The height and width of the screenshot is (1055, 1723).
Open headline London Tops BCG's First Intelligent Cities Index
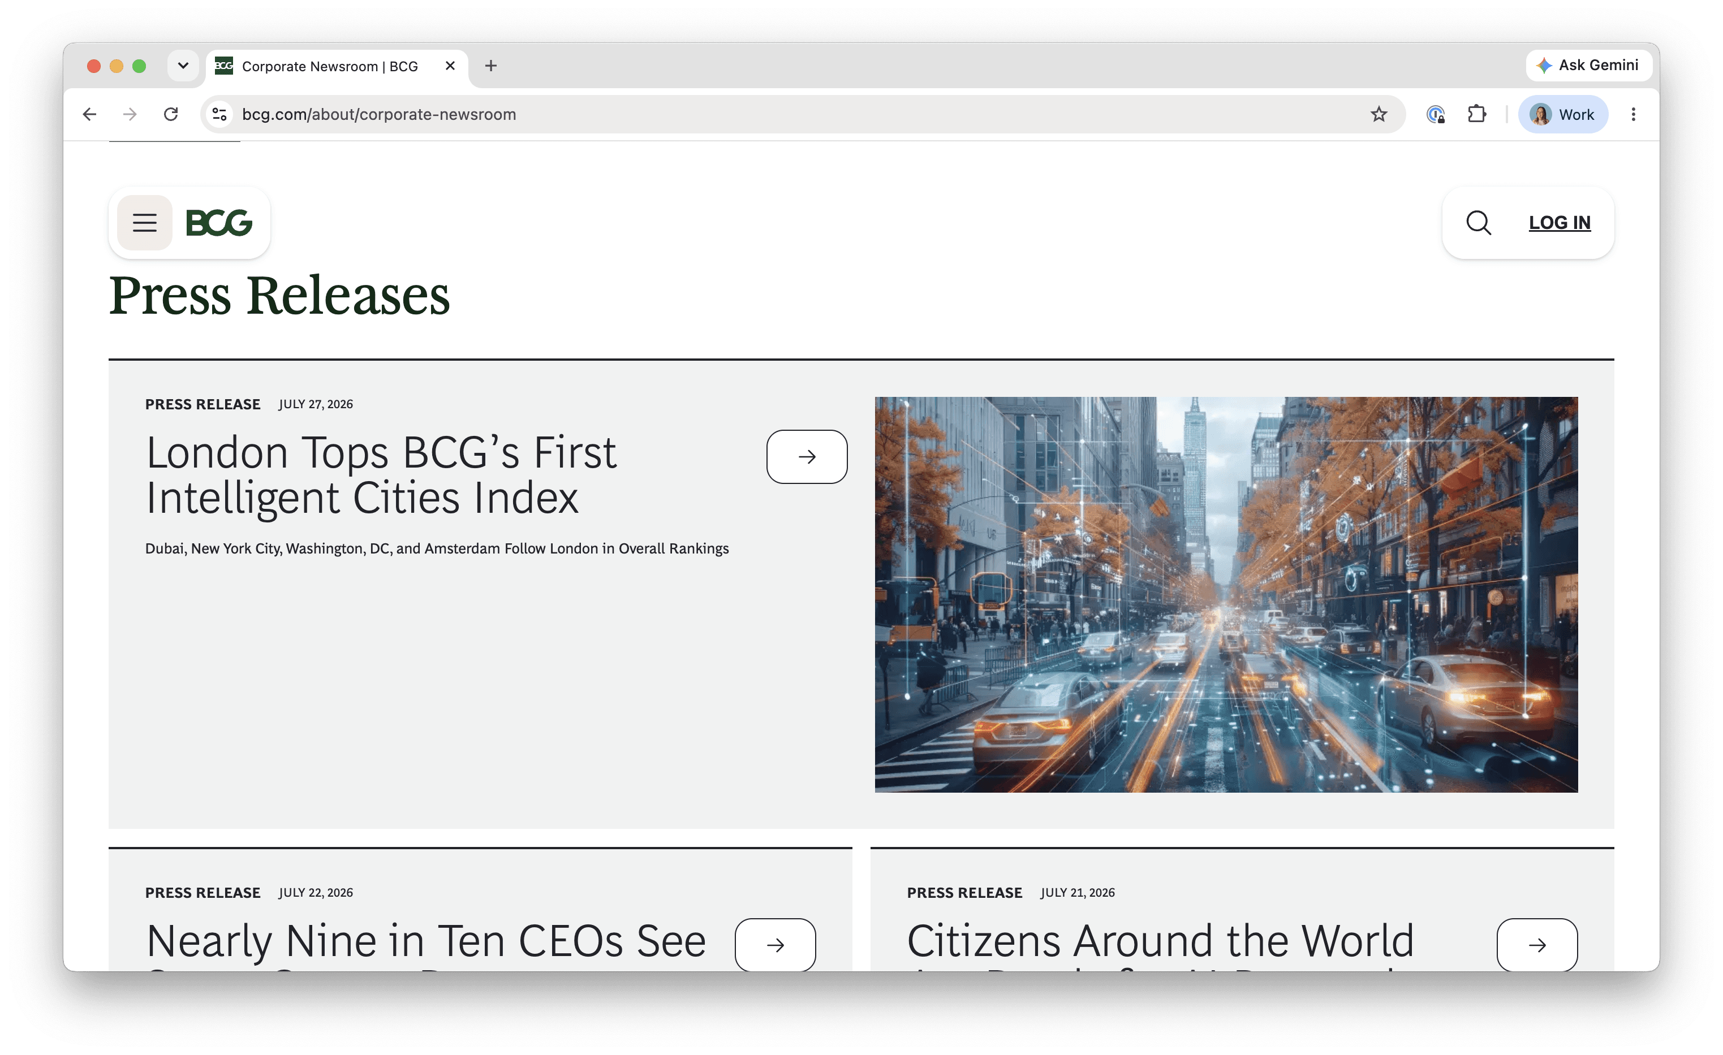tap(381, 475)
